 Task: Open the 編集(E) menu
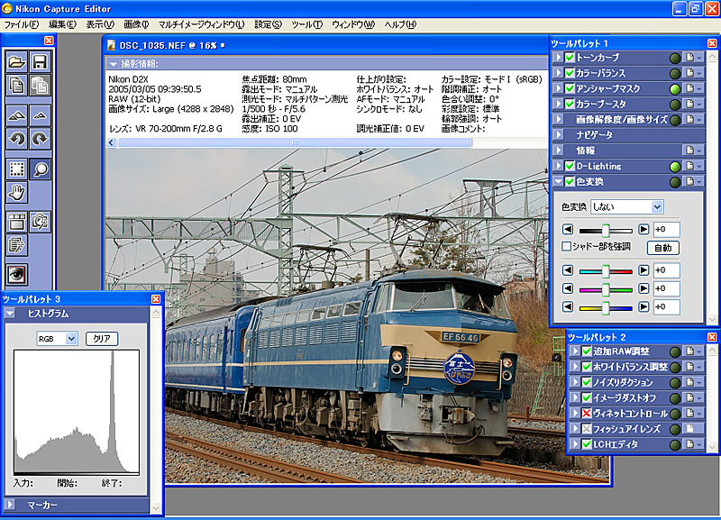click(62, 24)
